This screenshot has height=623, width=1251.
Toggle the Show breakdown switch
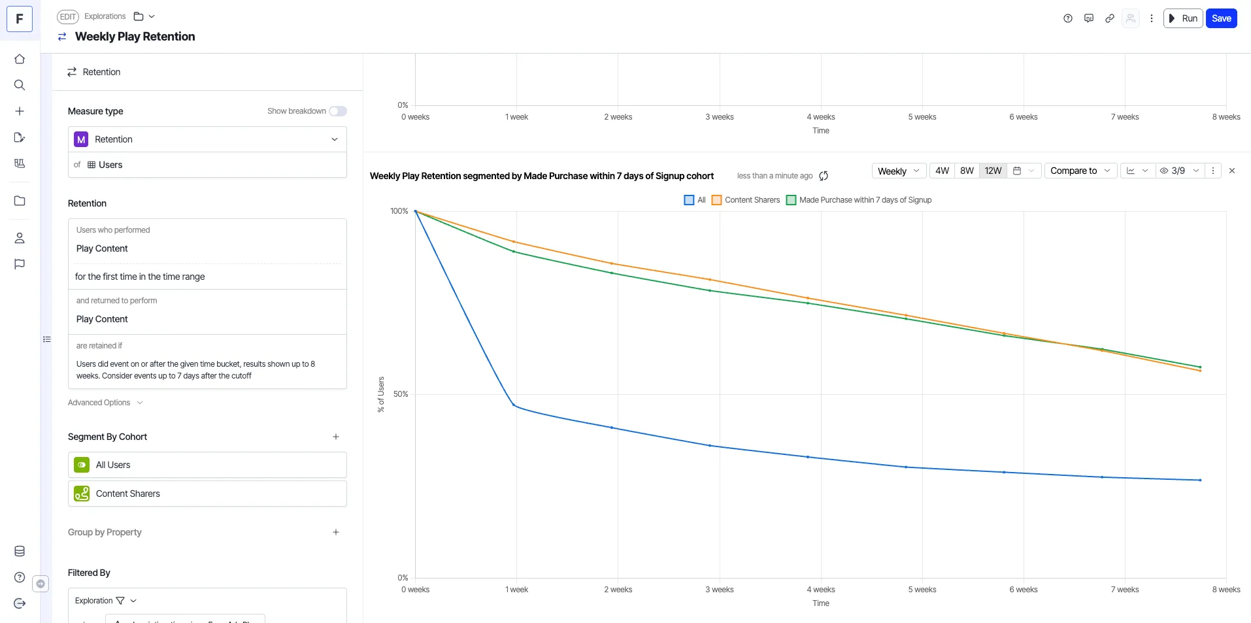338,111
